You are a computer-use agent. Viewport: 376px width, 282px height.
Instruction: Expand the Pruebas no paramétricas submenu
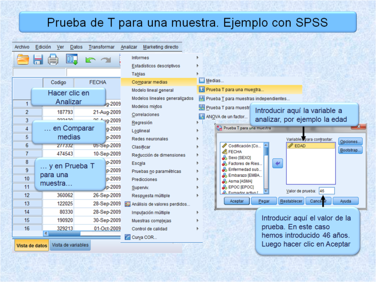pyautogui.click(x=197, y=171)
